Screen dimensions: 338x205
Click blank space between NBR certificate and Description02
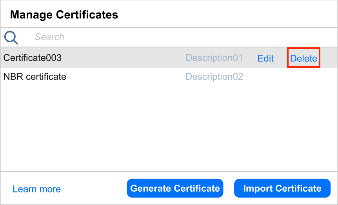pos(125,77)
